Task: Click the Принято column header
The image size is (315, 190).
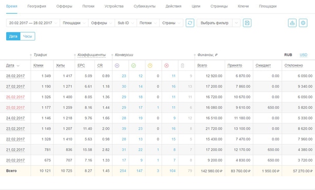Action: pyautogui.click(x=235, y=66)
